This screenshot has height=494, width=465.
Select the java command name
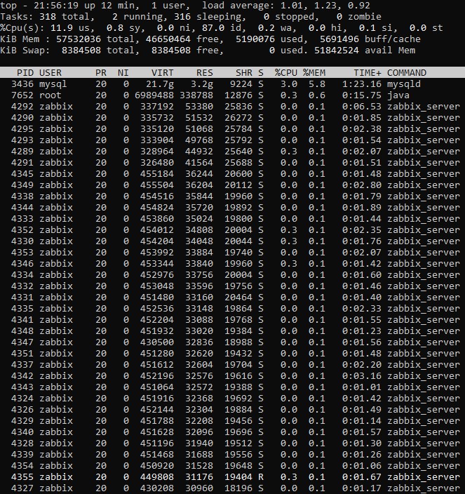(x=398, y=95)
